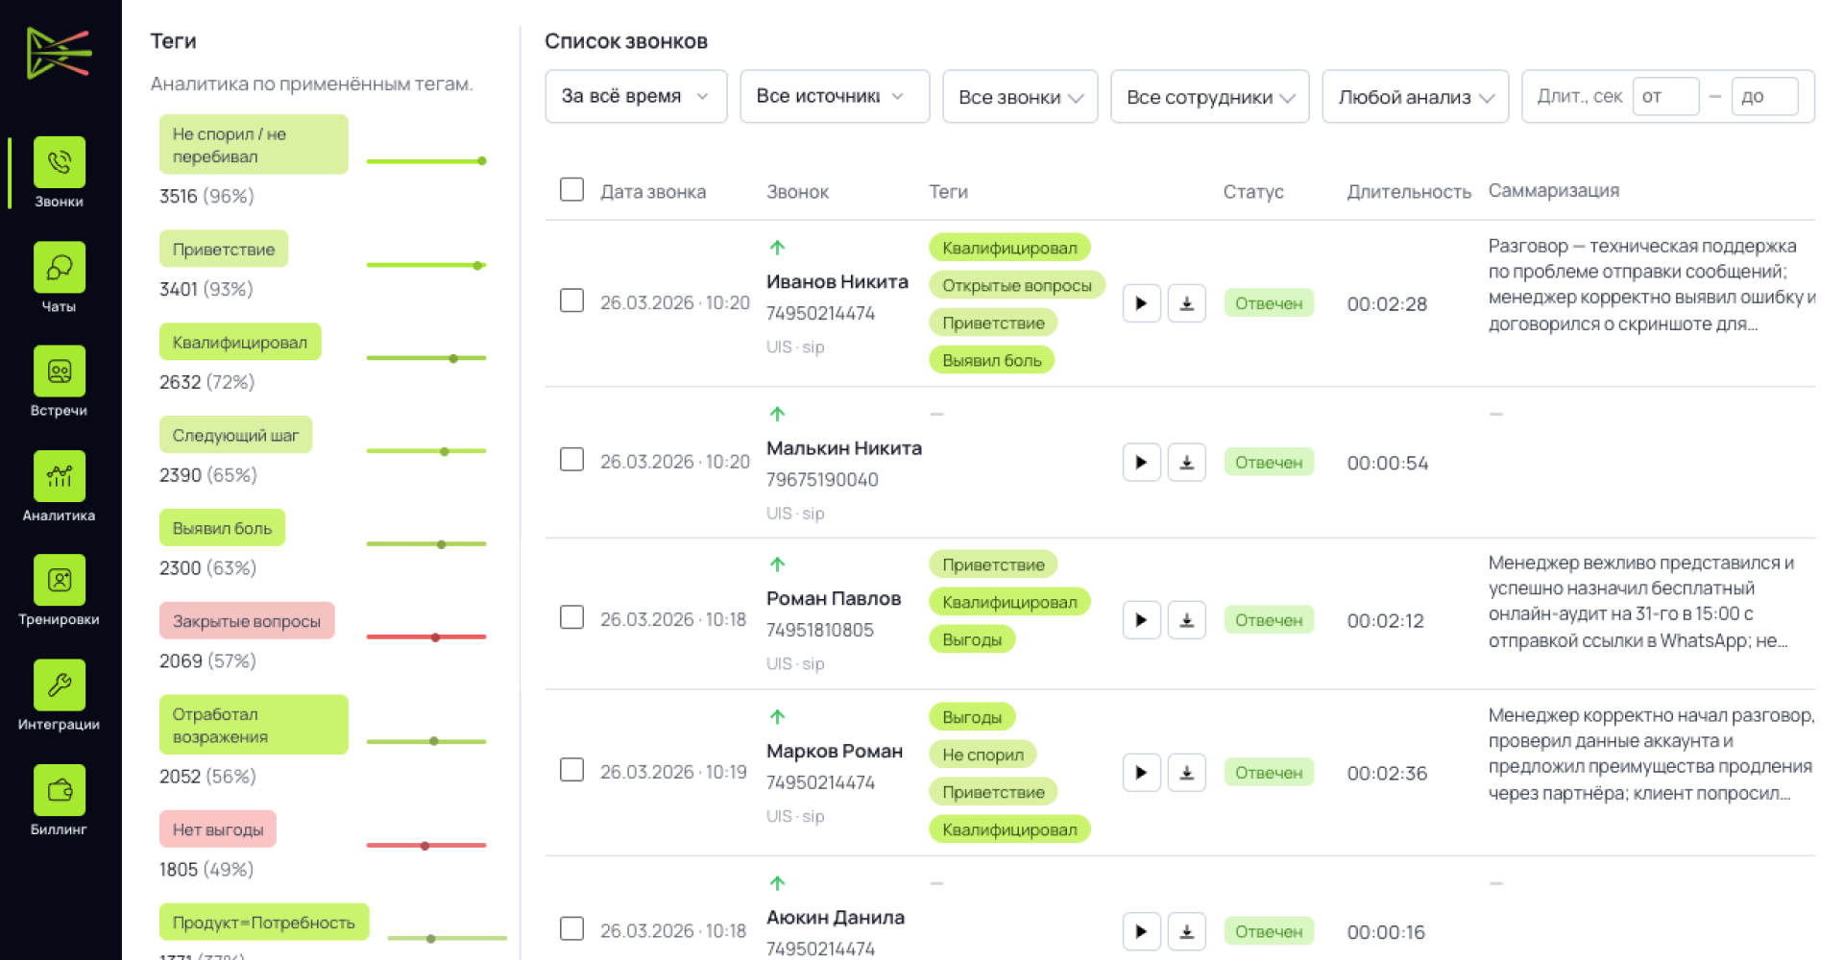
Task: Sort by Дата звонка column header
Action: 653,192
